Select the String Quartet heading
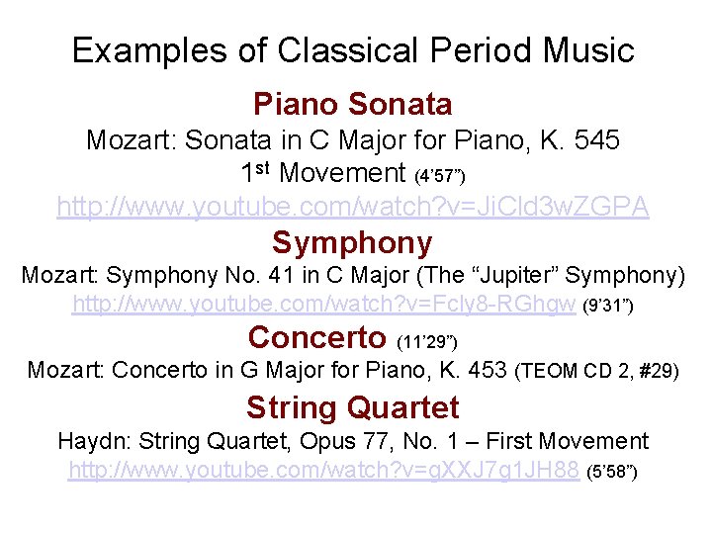The width and height of the screenshot is (712, 534). [x=353, y=407]
